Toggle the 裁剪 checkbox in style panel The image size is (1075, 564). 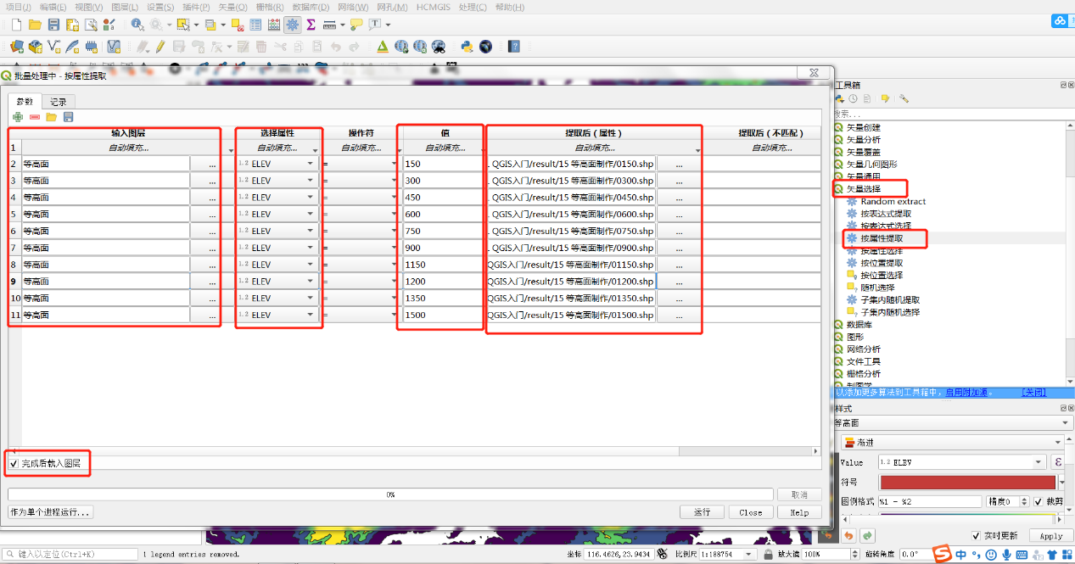coord(1038,501)
